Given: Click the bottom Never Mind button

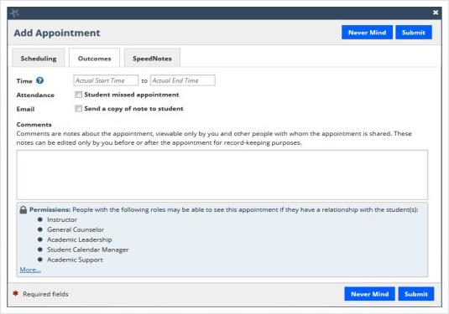Looking at the screenshot, I should coord(369,294).
